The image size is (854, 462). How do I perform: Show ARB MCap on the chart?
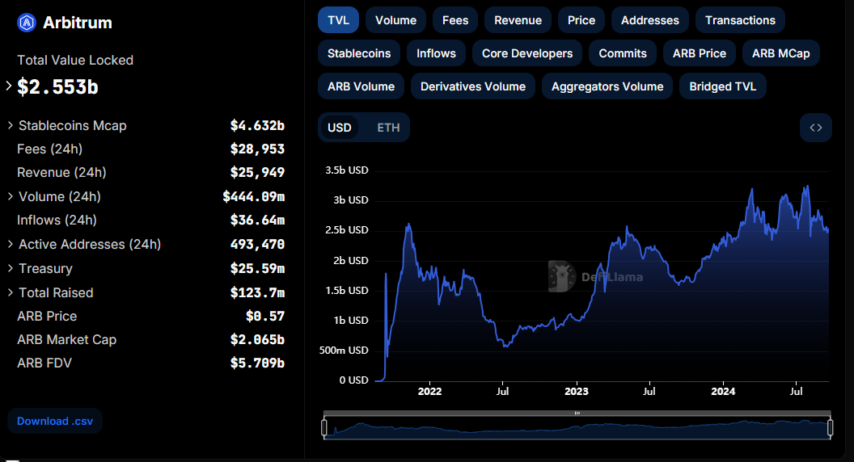click(x=781, y=53)
